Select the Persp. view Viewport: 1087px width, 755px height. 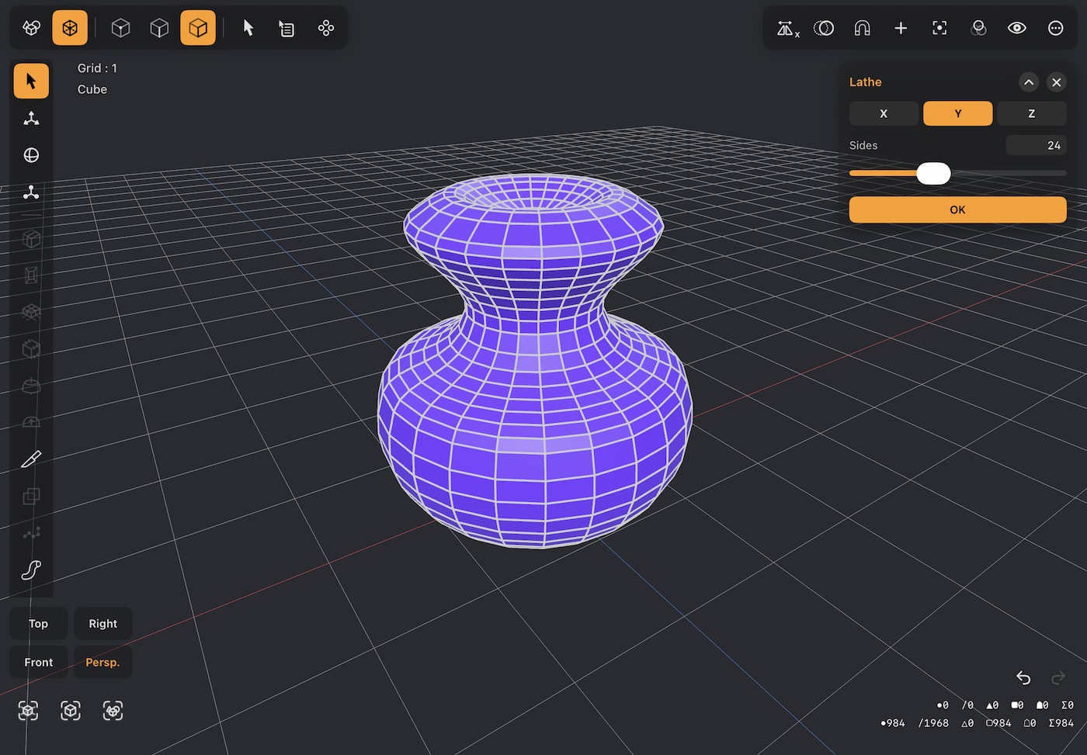pos(103,663)
